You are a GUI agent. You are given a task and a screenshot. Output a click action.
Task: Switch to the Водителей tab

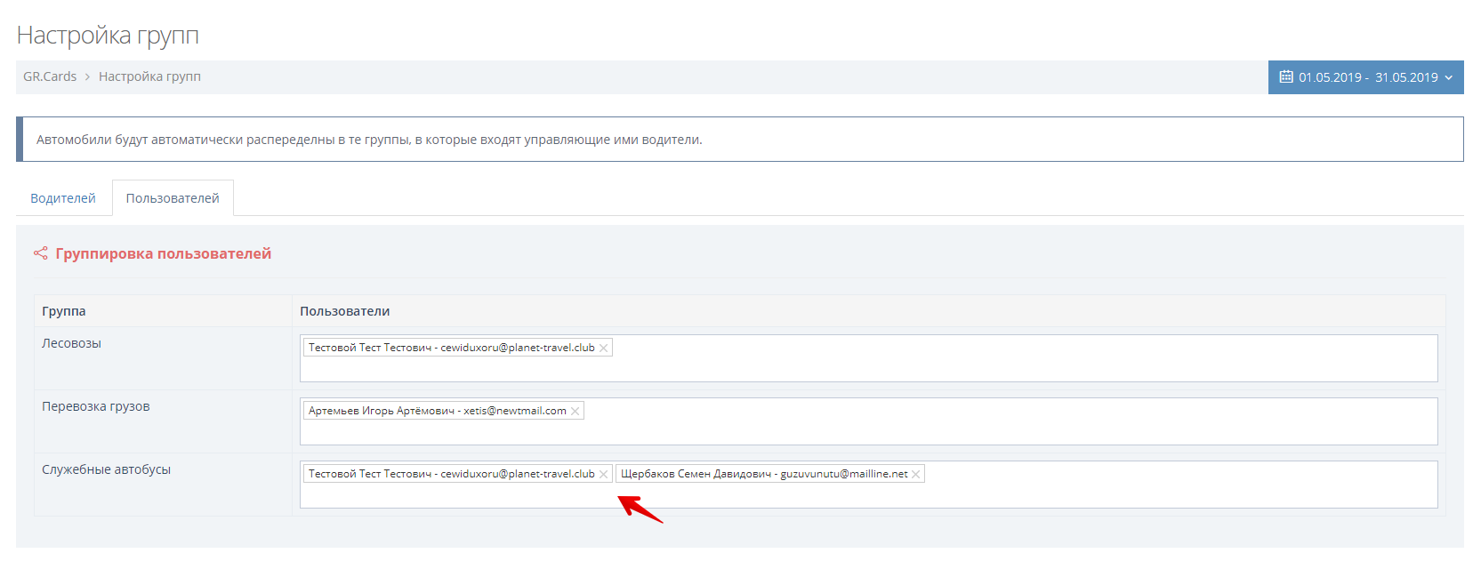(63, 198)
